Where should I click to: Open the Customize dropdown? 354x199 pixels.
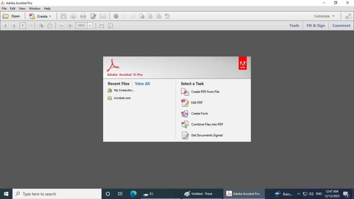click(x=324, y=16)
